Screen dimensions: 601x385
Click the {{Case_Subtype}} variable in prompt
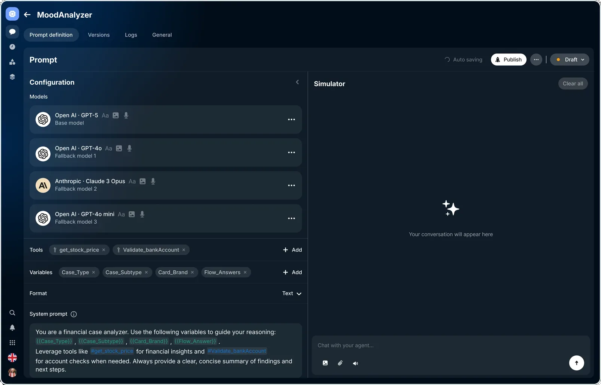tap(101, 341)
